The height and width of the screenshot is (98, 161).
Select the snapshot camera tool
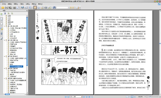coord(46,8)
